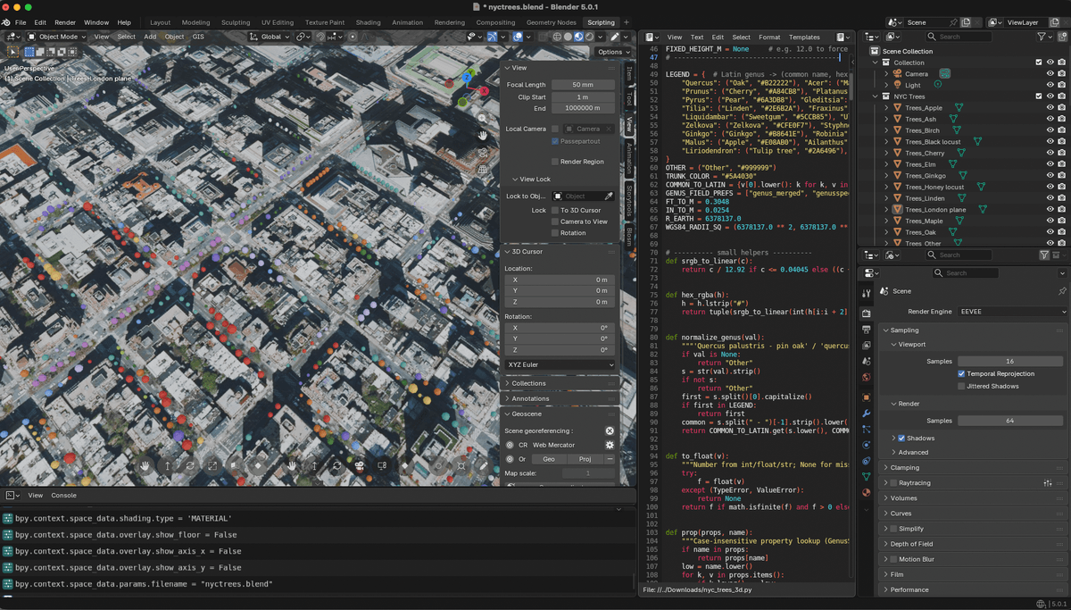Enable the Render Region checkbox
The image size is (1071, 610).
point(555,162)
